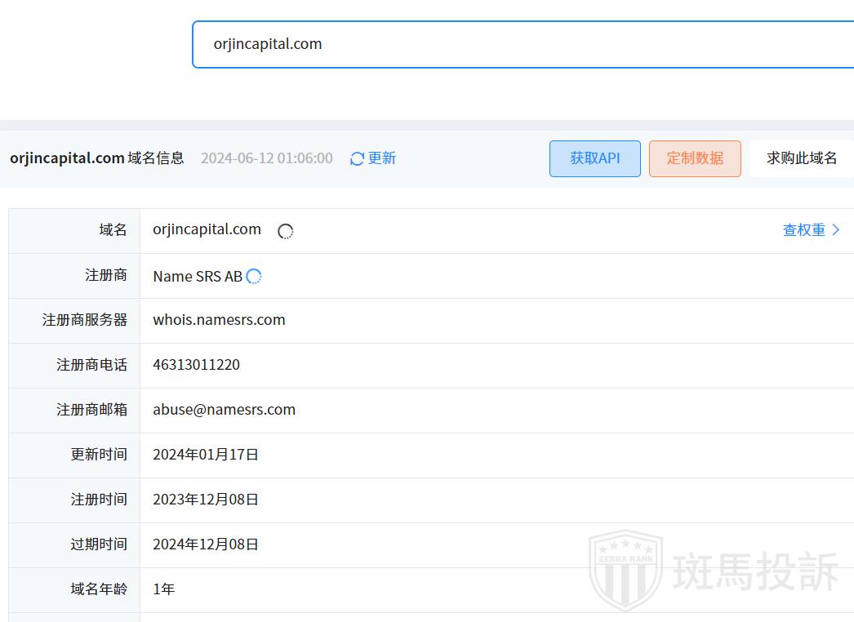Image resolution: width=854 pixels, height=622 pixels.
Task: Select the whois.namesrs.com server value
Action: (x=219, y=320)
